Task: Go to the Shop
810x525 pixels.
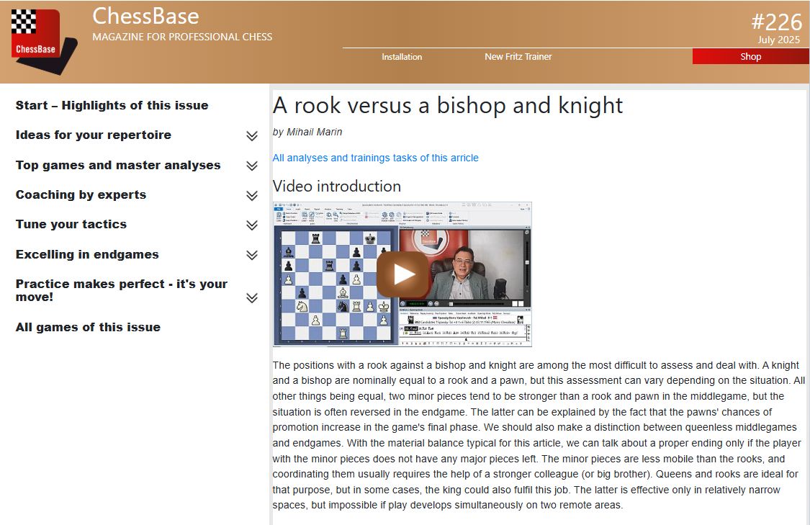Action: coord(750,57)
